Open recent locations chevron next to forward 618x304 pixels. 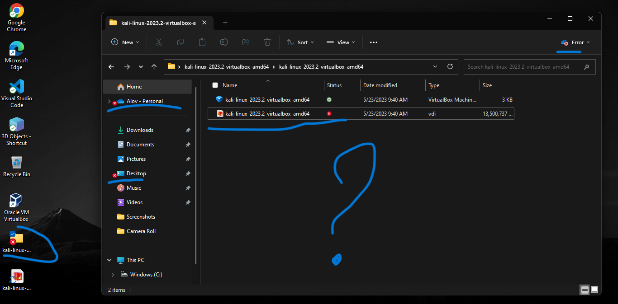click(141, 66)
